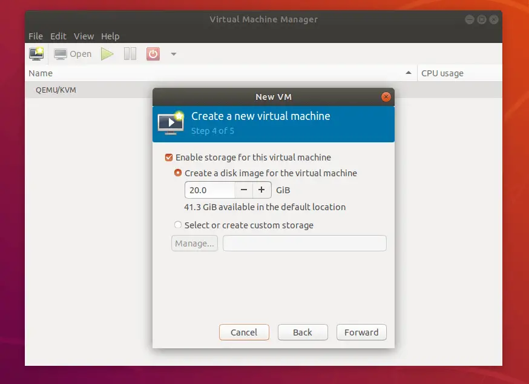Click the CPU usage column header
This screenshot has width=529, height=384.
click(x=460, y=73)
